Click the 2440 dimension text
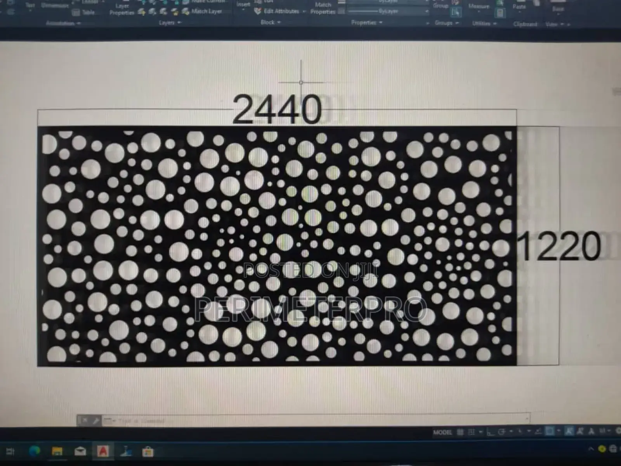Screen dimensions: 621x466 tap(278, 109)
